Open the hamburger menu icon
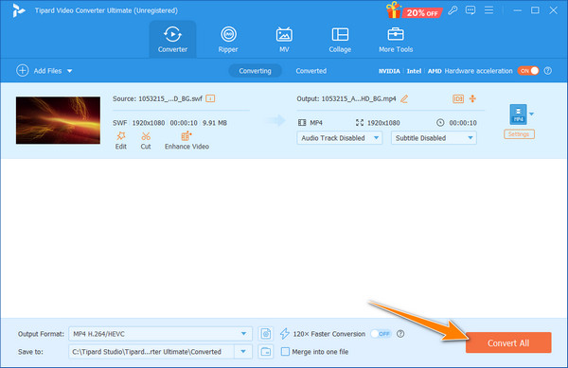 (x=489, y=10)
